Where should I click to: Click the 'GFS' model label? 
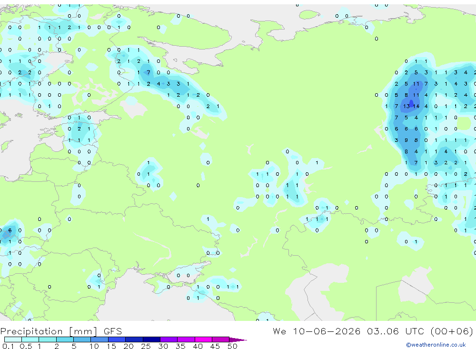tap(113, 331)
